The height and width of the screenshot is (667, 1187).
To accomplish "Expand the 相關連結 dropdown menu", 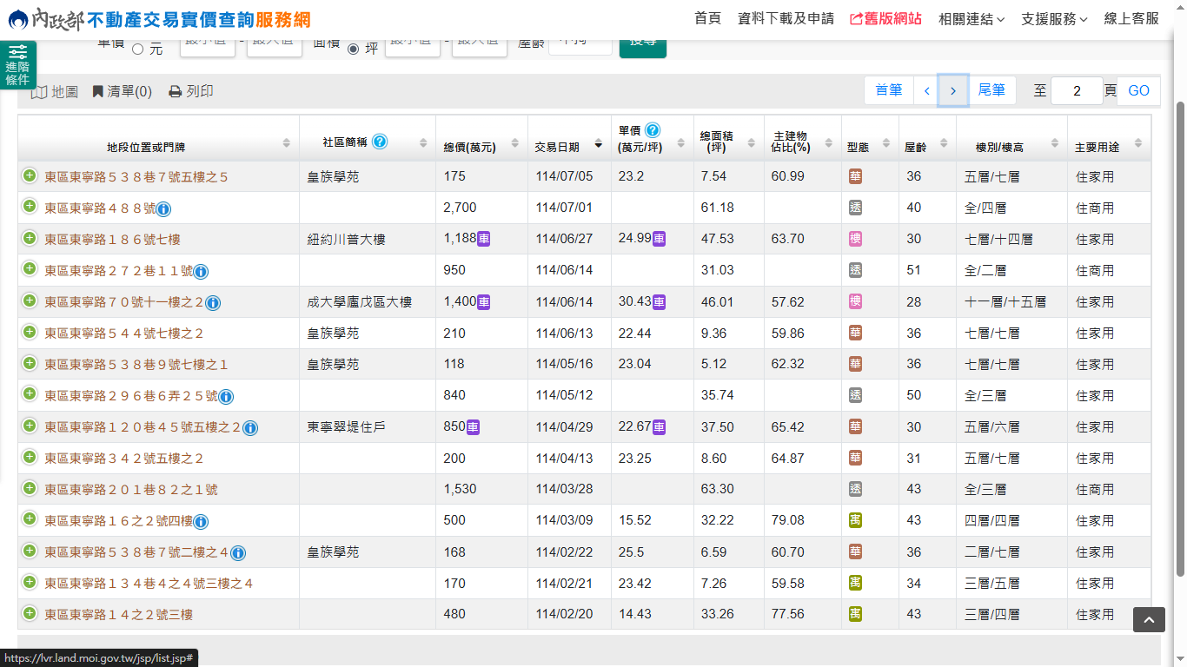I will [x=971, y=19].
